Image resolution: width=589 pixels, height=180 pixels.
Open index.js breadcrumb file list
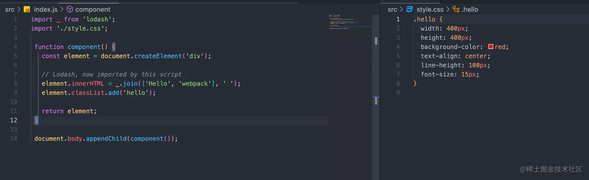pyautogui.click(x=45, y=9)
